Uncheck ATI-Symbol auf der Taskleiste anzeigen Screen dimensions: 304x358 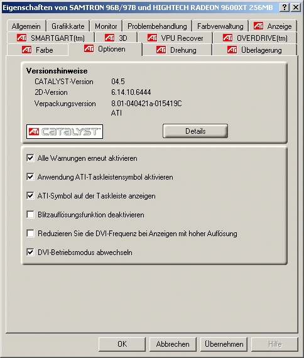30,196
